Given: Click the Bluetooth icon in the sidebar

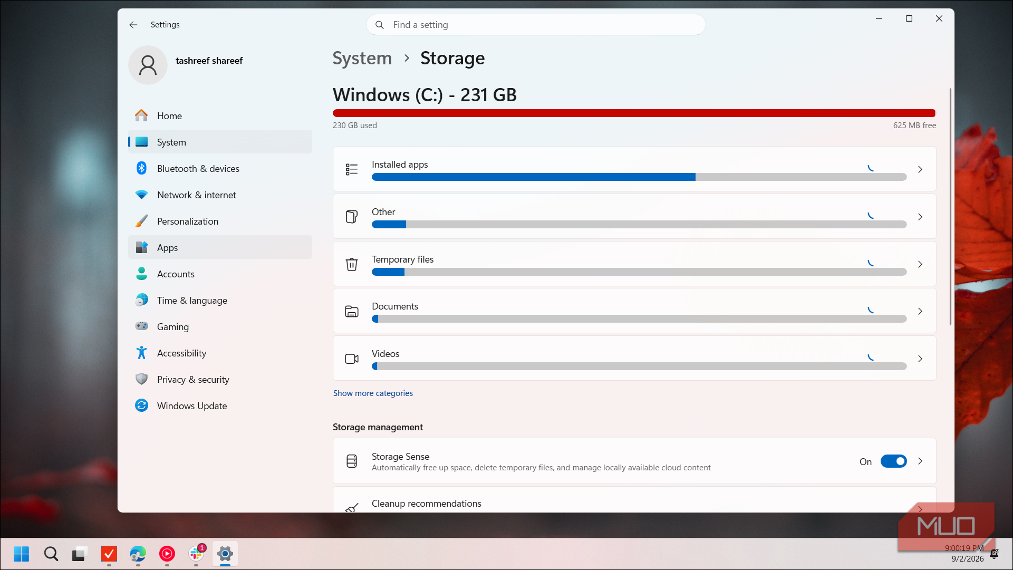Looking at the screenshot, I should pyautogui.click(x=141, y=168).
